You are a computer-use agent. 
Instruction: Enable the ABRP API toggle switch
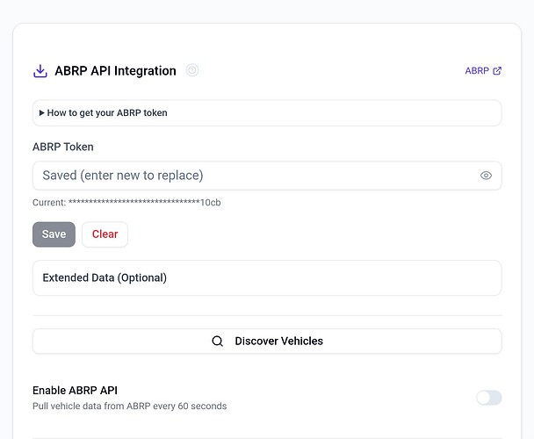click(x=489, y=398)
